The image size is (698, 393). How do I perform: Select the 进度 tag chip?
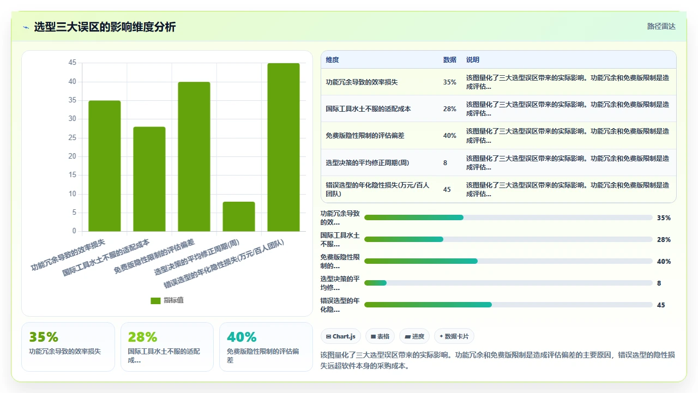tap(414, 336)
